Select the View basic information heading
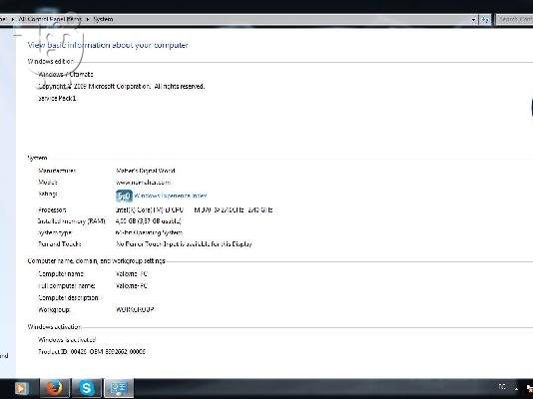The height and width of the screenshot is (399, 533). 108,45
